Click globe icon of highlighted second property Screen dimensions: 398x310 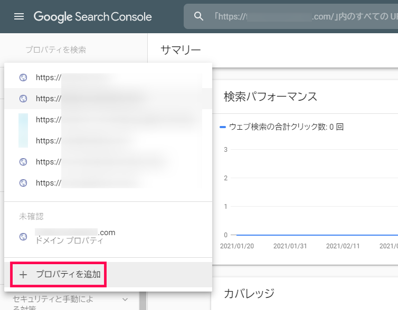[23, 99]
